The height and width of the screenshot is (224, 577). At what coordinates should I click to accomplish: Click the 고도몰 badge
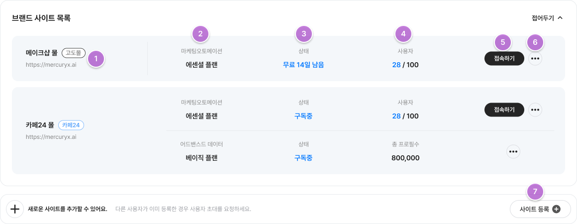point(74,53)
